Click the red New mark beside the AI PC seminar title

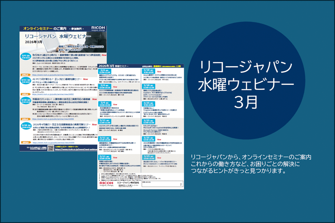tap(86, 79)
